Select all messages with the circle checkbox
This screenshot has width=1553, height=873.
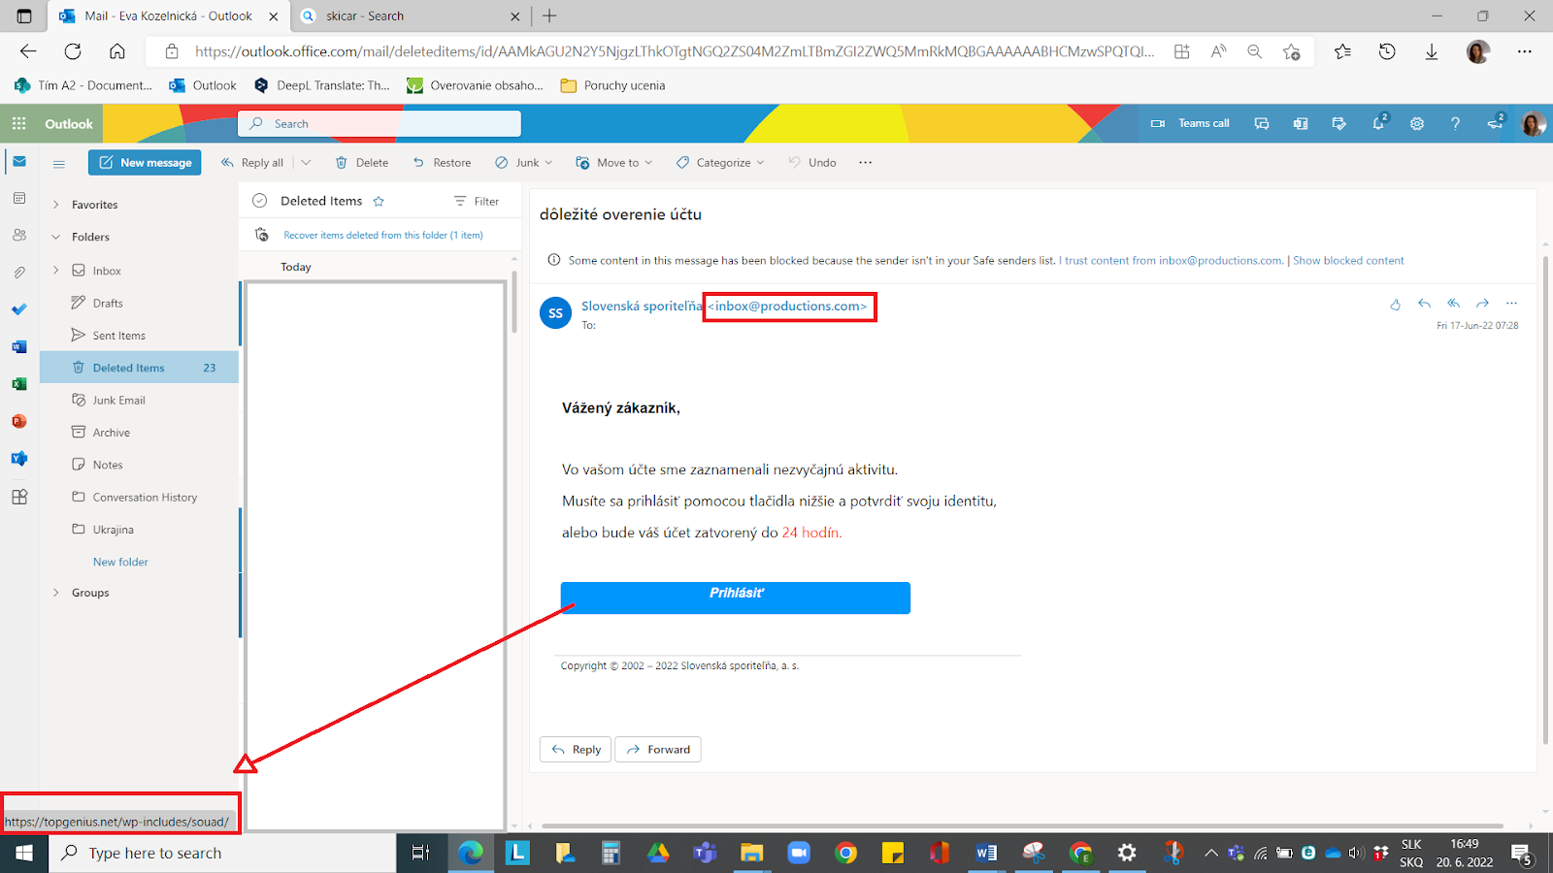pos(259,201)
